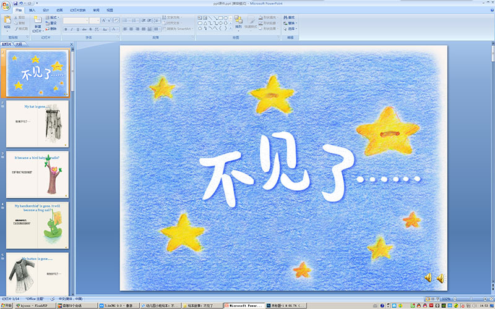Toggle bold formatting
The height and width of the screenshot is (309, 495).
pos(66,29)
